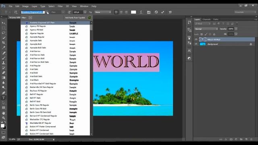The height and width of the screenshot is (145, 258).
Task: Align text right
Action: pos(126,12)
